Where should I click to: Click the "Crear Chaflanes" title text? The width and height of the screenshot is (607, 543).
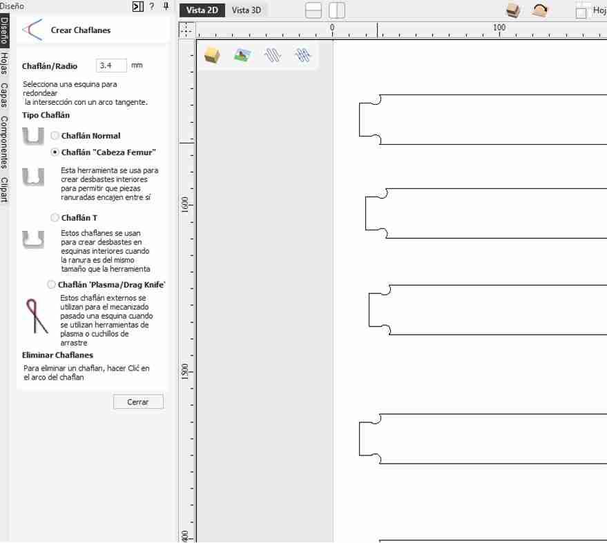[x=81, y=30]
